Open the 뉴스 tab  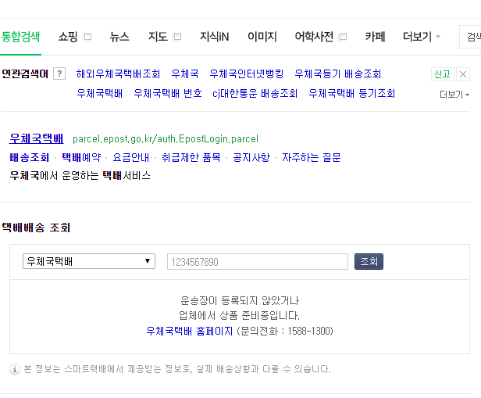(119, 37)
